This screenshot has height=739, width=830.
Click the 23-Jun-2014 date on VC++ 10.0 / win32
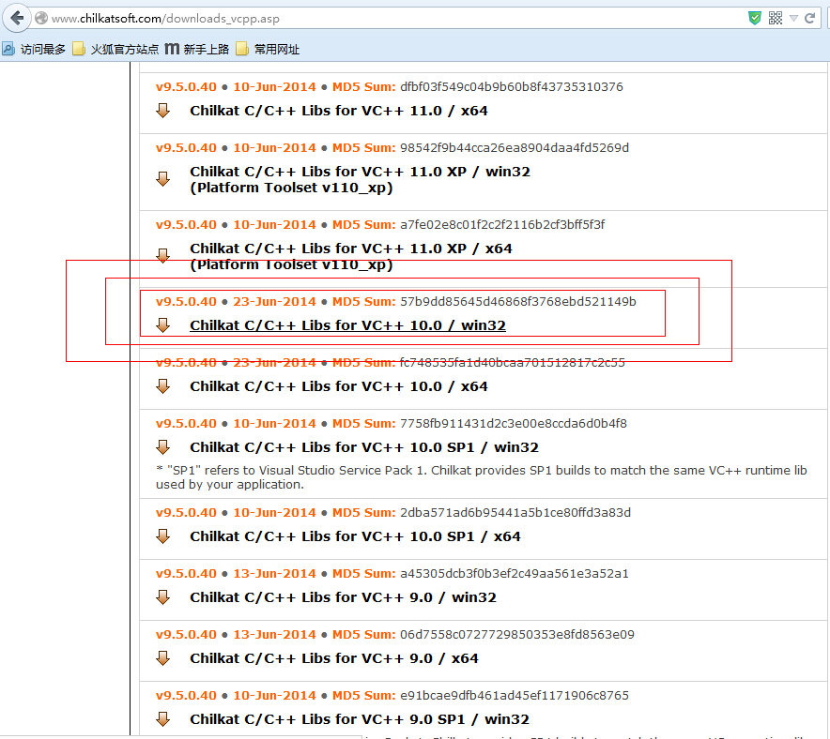coord(275,301)
